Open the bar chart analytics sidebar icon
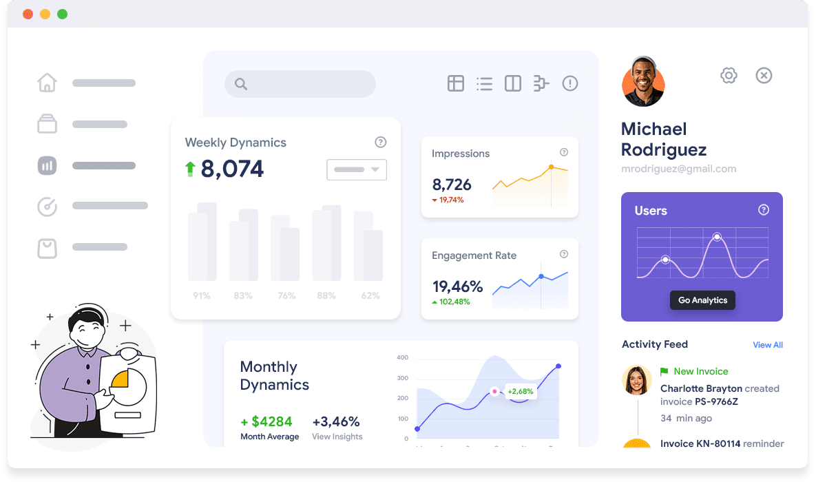 [x=47, y=165]
